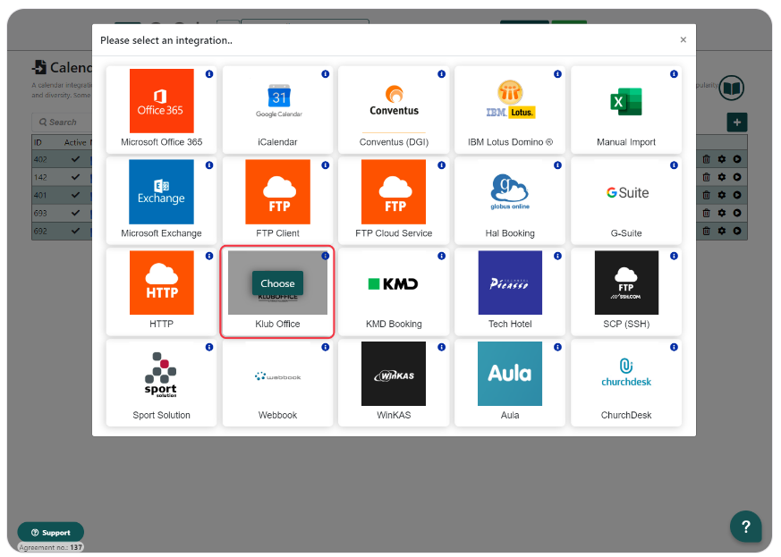Run integration in row 402
Viewport: 781px width, 557px height.
tap(737, 159)
